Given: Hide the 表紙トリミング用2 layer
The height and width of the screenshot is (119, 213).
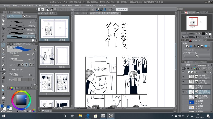Looking at the screenshot, I should [183, 92].
